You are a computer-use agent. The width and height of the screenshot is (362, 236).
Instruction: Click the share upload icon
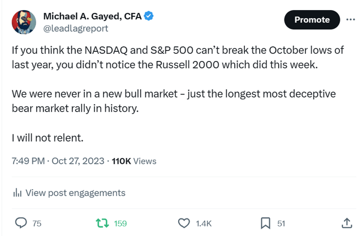346,224
